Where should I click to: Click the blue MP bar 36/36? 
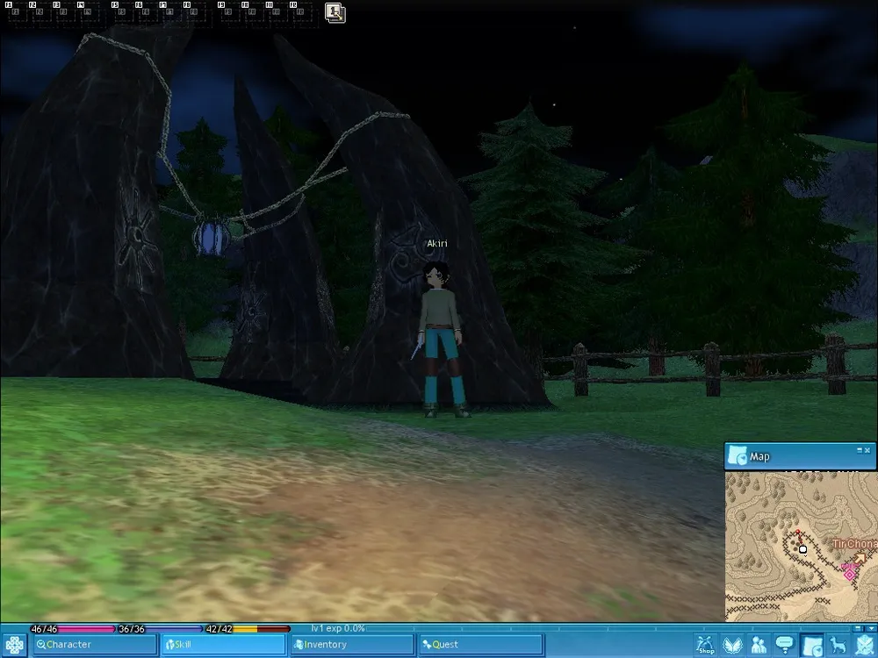pyautogui.click(x=160, y=629)
